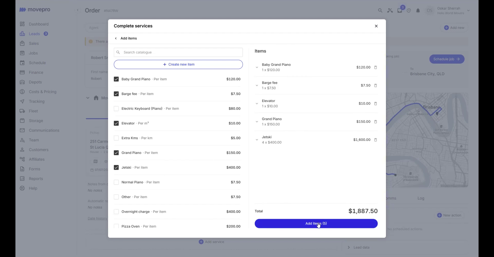Image resolution: width=494 pixels, height=257 pixels.
Task: Uncheck the Barge fee checkbox
Action: 116,94
